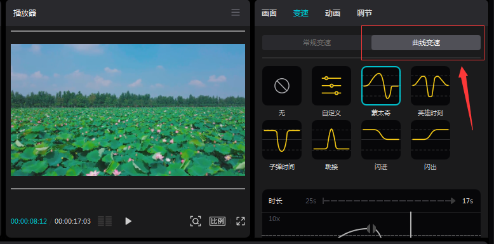Apply the 闪进 flash-in curve preset
The height and width of the screenshot is (244, 494).
coord(380,140)
